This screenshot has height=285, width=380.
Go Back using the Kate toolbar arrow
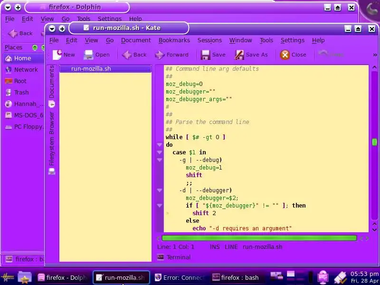click(126, 55)
